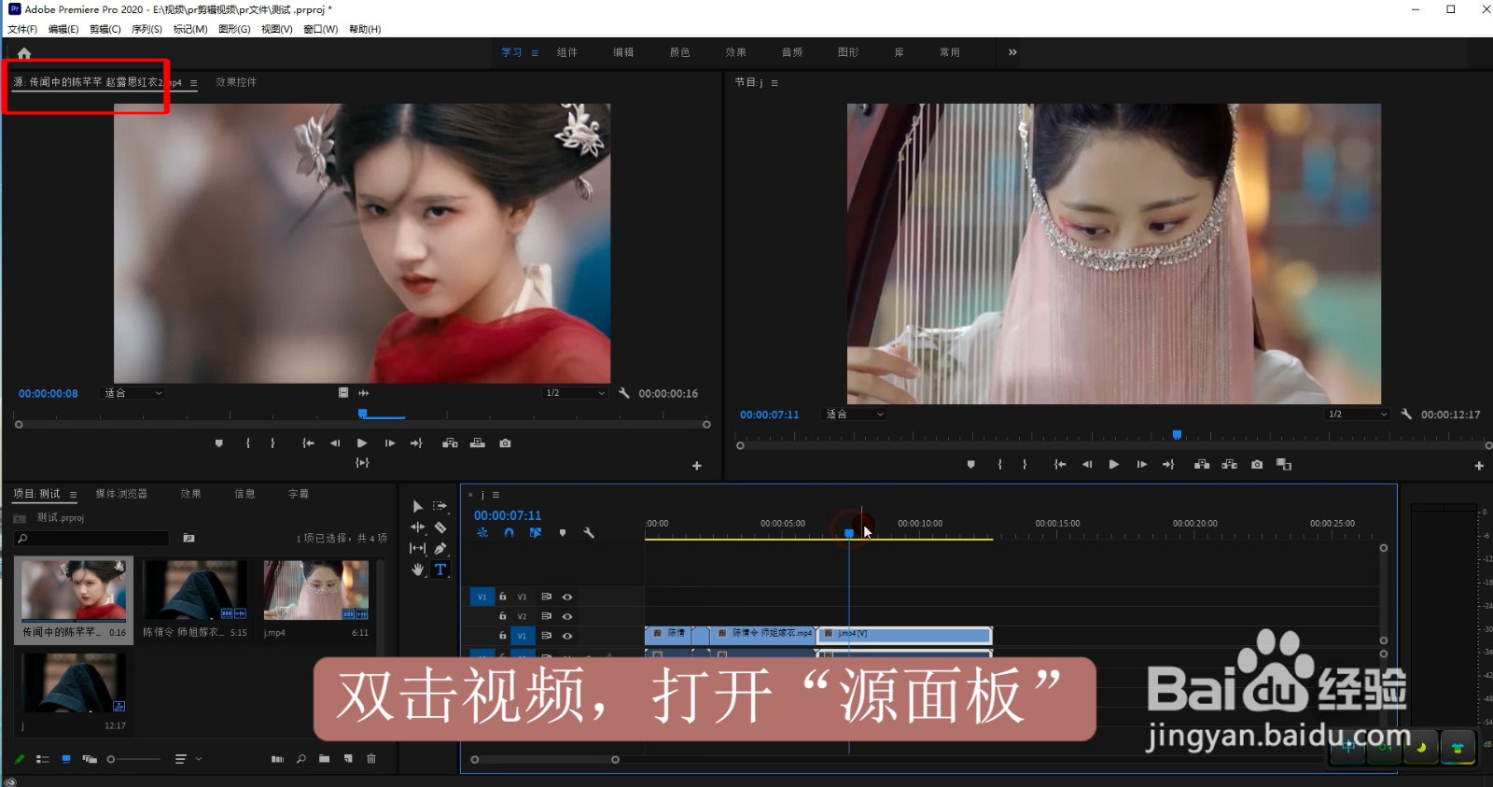Open Comparison View in Program monitor

(x=1284, y=464)
